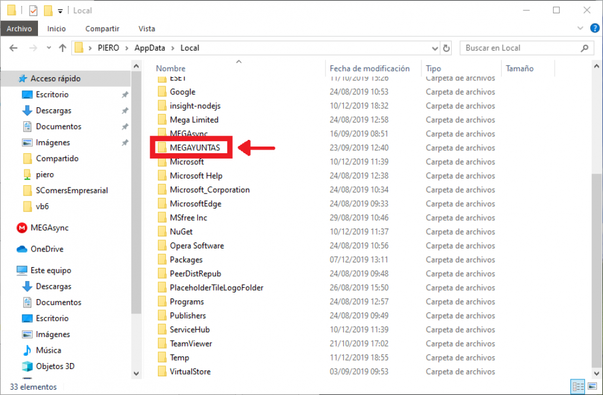Click the Properties quick access toolbar icon
The width and height of the screenshot is (603, 395).
pos(33,10)
